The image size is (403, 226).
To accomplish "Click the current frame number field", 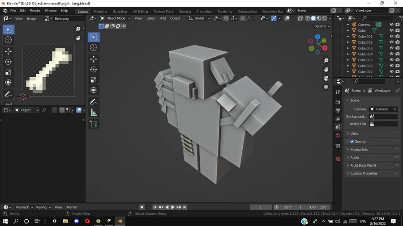I will (x=261, y=207).
